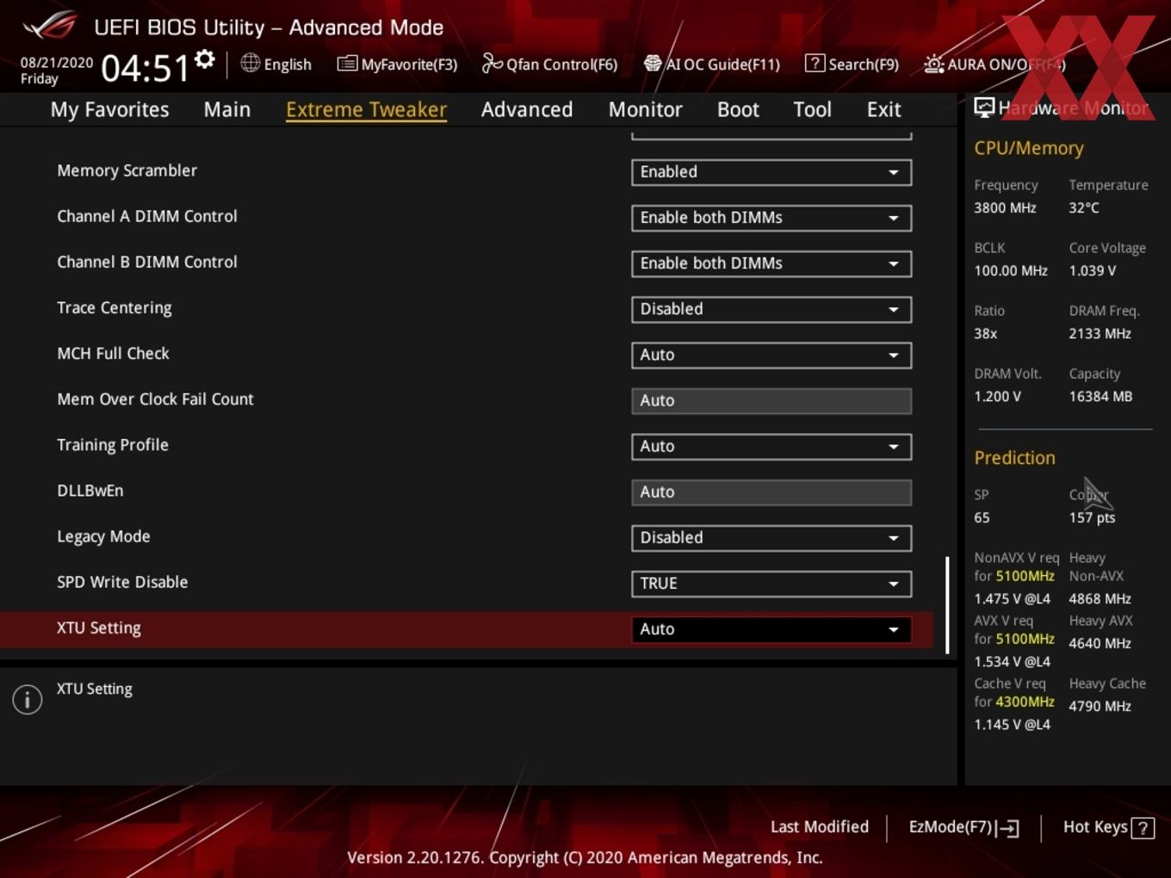The height and width of the screenshot is (878, 1171).
Task: Click the 04:51 clock display
Action: (145, 68)
